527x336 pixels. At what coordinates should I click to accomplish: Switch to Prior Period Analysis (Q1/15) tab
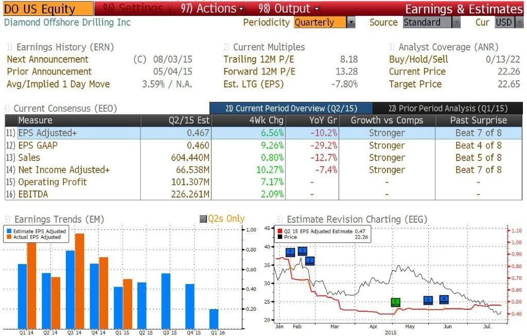pos(448,108)
